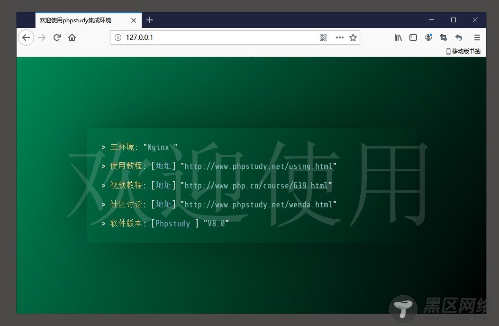Minimize the browser window
The image size is (499, 326).
(x=432, y=20)
